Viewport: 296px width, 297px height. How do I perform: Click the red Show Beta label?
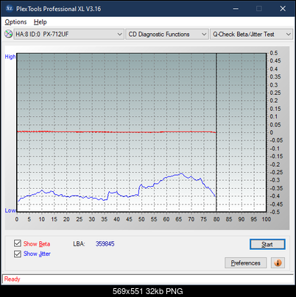pyautogui.click(x=37, y=244)
